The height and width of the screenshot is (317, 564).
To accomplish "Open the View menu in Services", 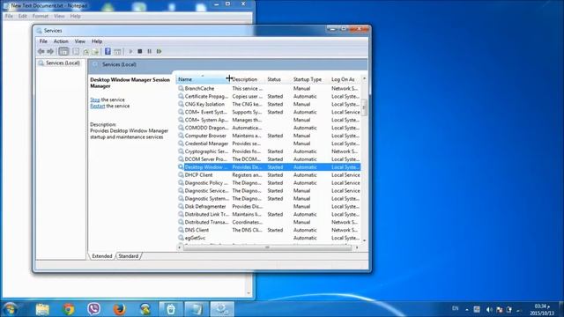I will (80, 41).
